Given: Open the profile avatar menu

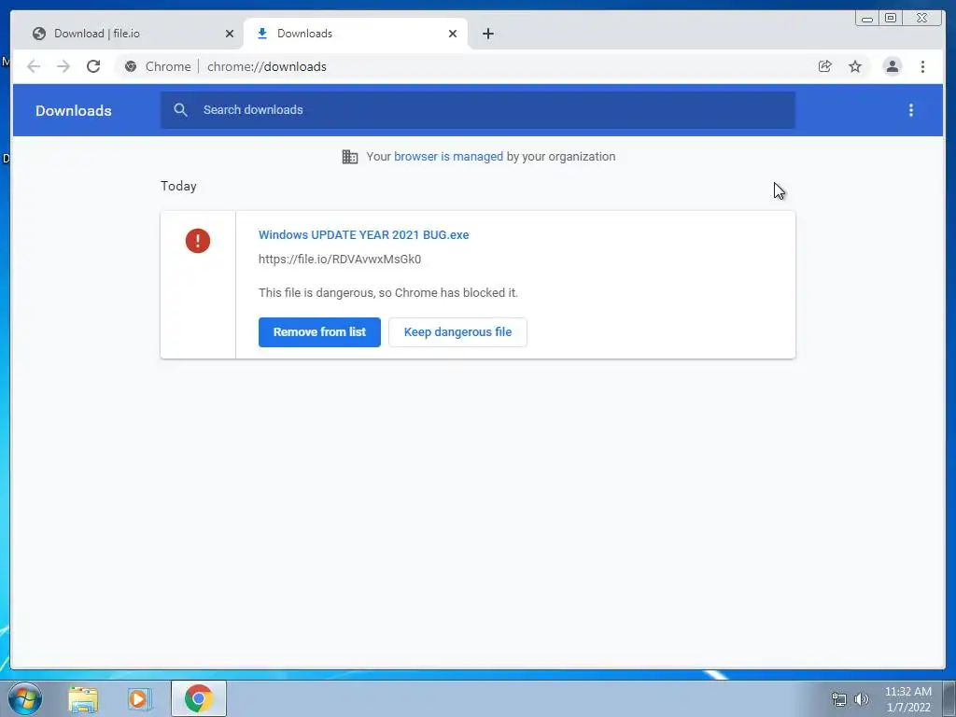Looking at the screenshot, I should pos(892,66).
